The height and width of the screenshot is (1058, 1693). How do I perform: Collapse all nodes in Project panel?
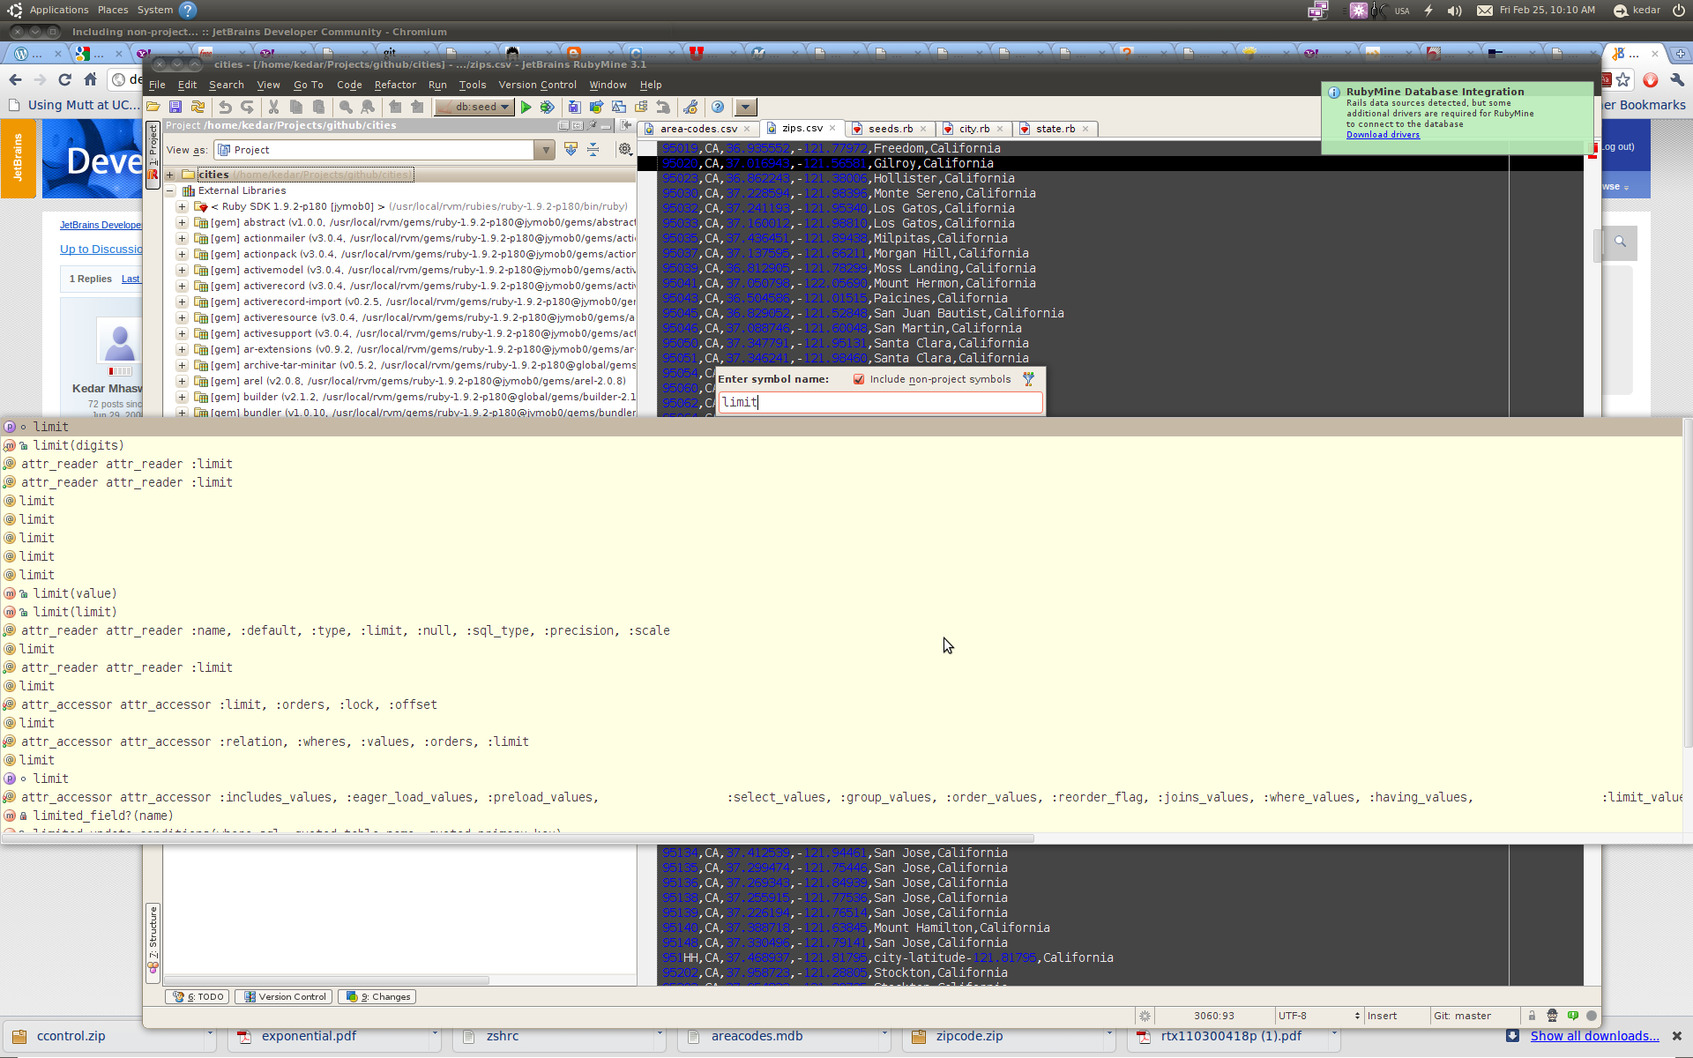pyautogui.click(x=593, y=150)
